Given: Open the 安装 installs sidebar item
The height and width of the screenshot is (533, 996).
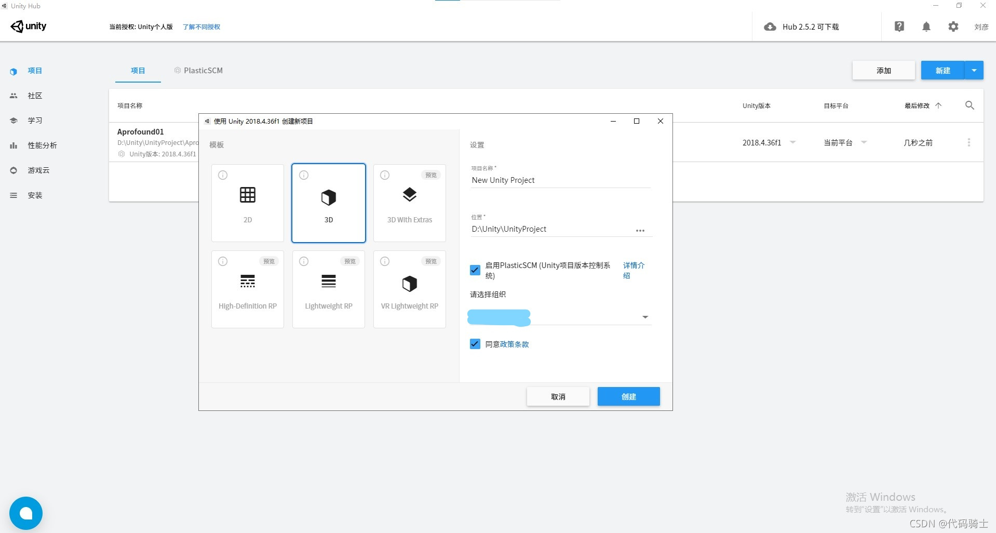Looking at the screenshot, I should pyautogui.click(x=35, y=195).
